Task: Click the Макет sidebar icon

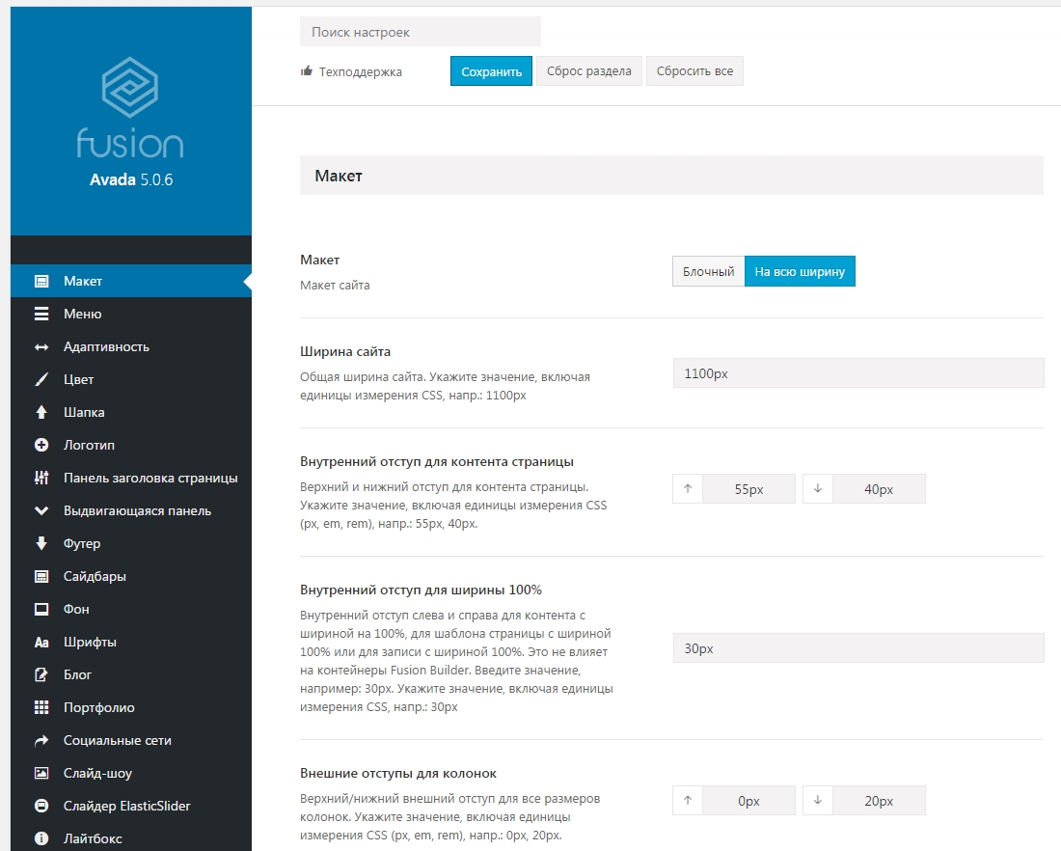Action: pos(41,281)
